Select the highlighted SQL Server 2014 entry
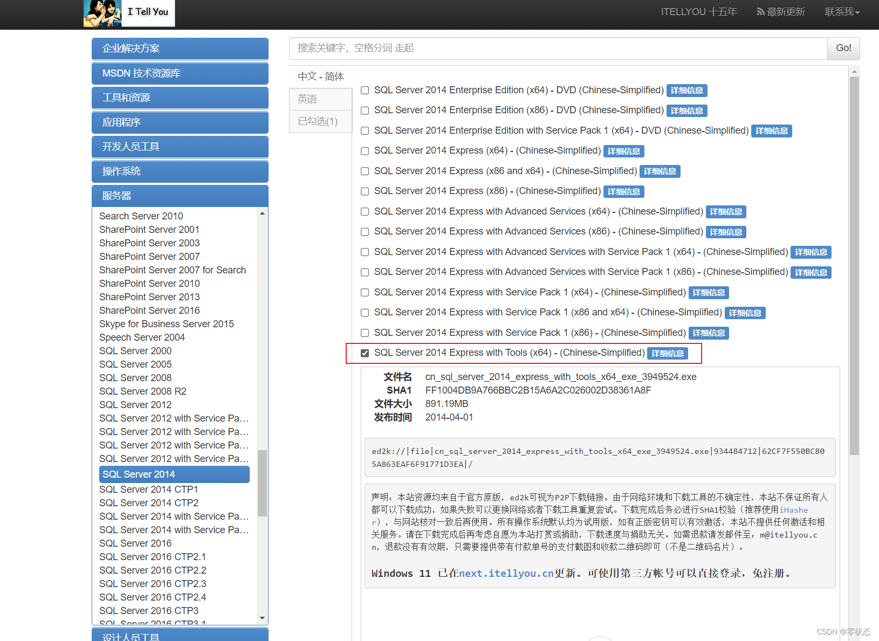The image size is (879, 641). (x=174, y=474)
